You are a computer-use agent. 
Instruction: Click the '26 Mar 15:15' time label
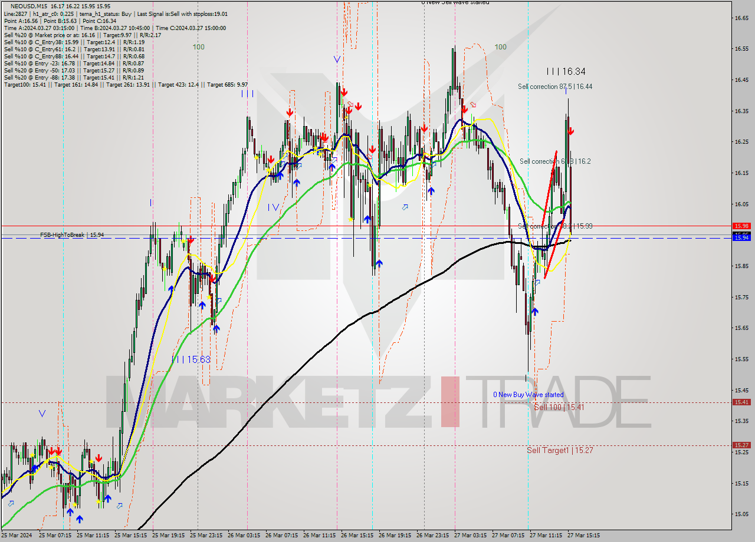click(x=357, y=536)
